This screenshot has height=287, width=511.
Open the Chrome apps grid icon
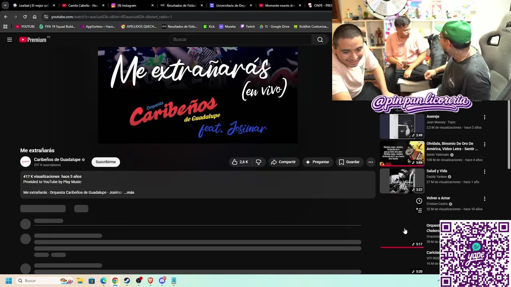[5, 27]
